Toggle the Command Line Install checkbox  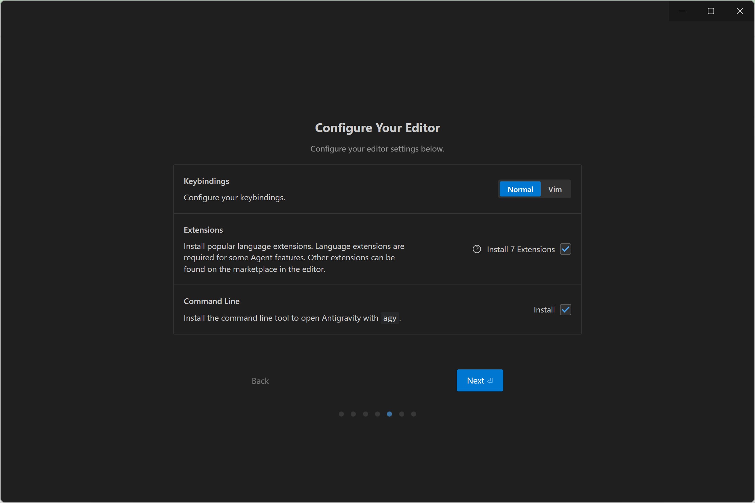[x=565, y=310]
